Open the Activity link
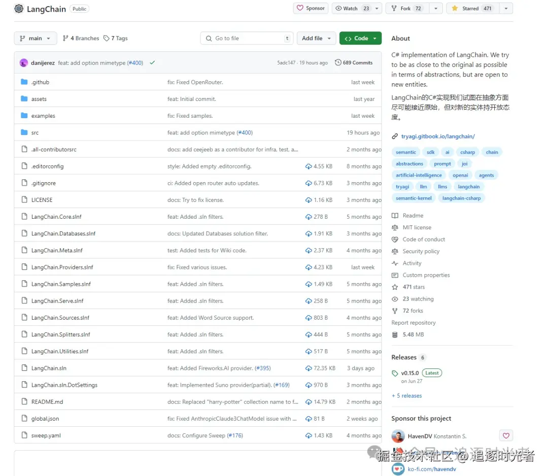The width and height of the screenshot is (548, 476). [x=412, y=263]
